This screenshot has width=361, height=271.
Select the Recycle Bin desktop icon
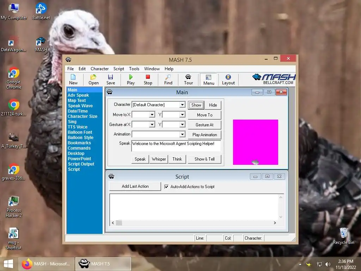point(343,236)
